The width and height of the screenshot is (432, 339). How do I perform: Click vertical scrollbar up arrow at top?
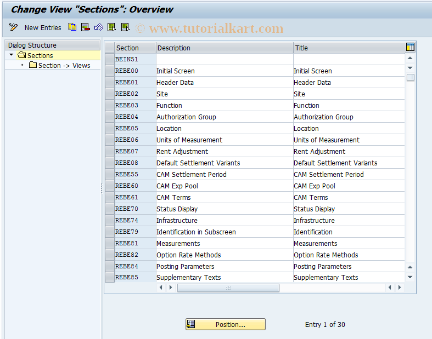point(410,58)
